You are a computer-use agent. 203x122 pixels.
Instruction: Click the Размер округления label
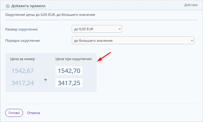pyautogui.click(x=21, y=29)
